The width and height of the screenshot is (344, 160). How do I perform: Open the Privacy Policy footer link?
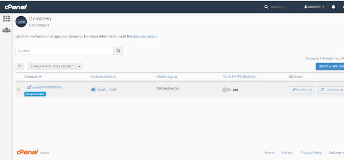311,153
